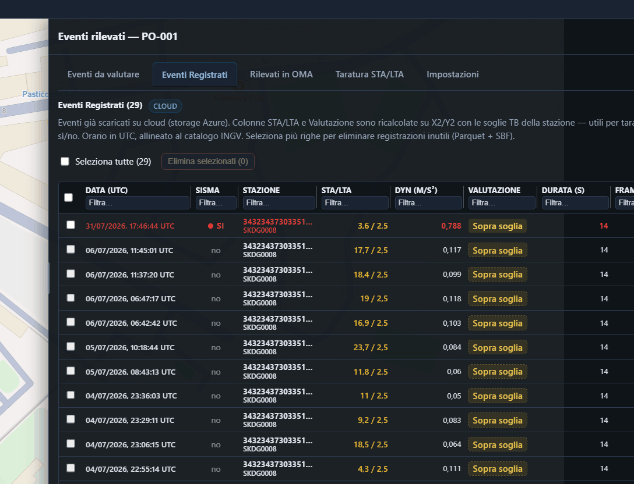
Task: Click the STA/LTA value 23,7 / 2,5
Action: pos(371,347)
